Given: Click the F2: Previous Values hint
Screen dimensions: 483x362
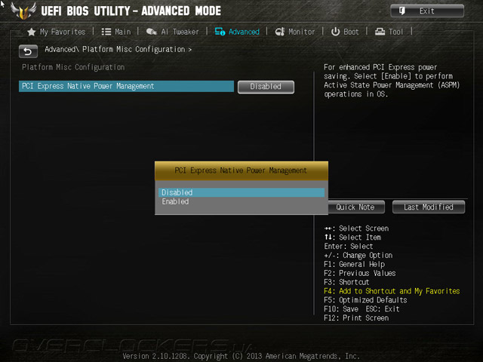Looking at the screenshot, I should tap(360, 273).
